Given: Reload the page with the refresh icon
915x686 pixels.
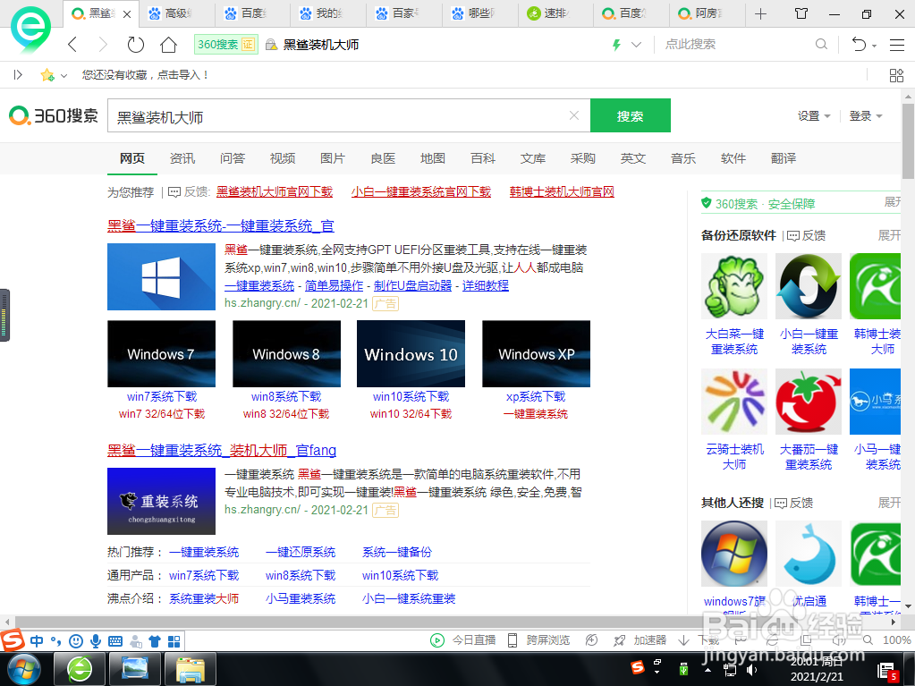Looking at the screenshot, I should [x=135, y=45].
